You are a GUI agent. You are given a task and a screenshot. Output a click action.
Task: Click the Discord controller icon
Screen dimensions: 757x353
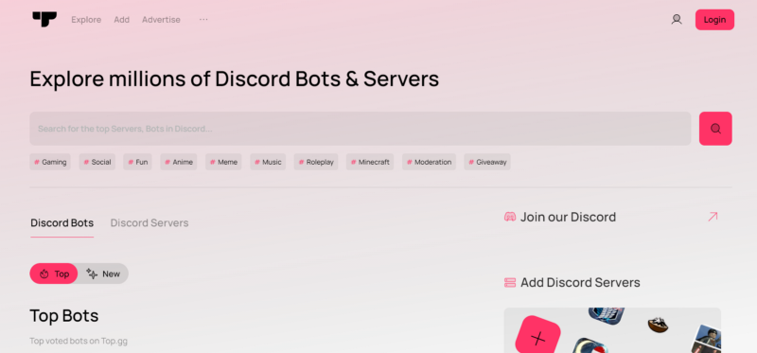coord(510,217)
